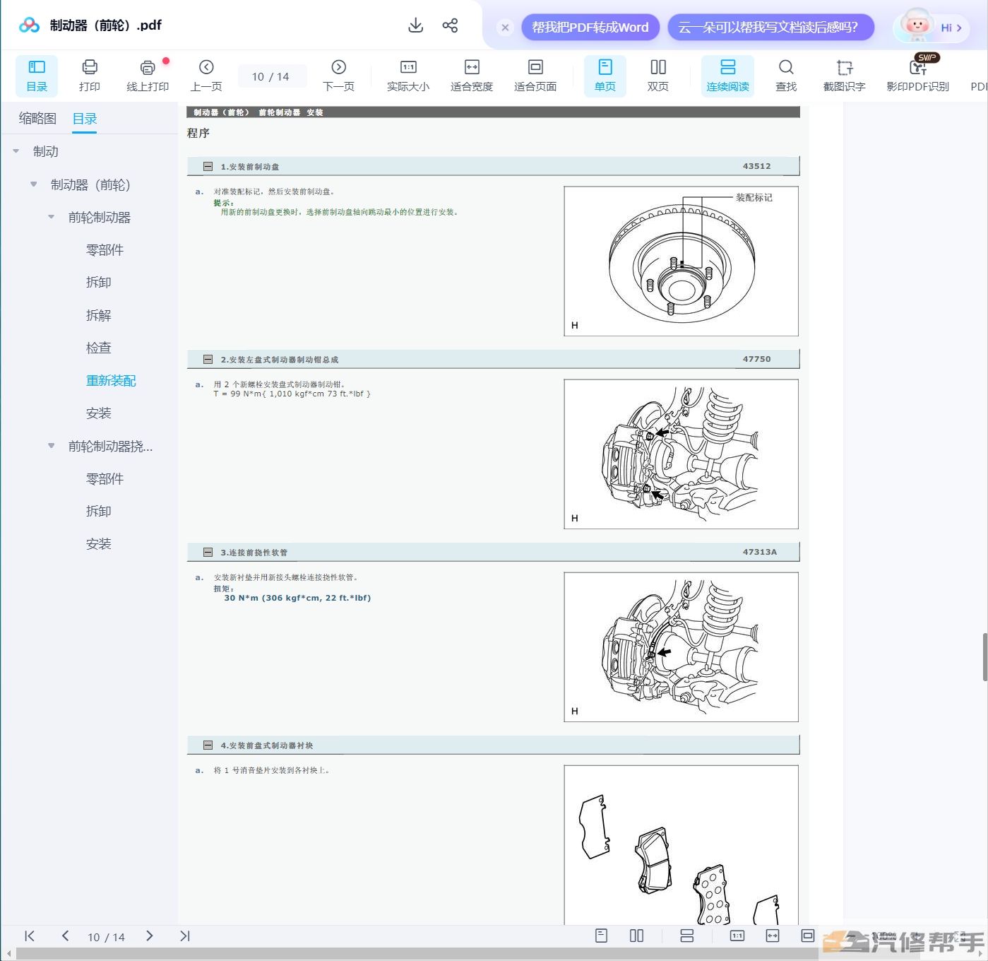Select 制动 in outline
This screenshot has height=961, width=988.
[x=46, y=151]
